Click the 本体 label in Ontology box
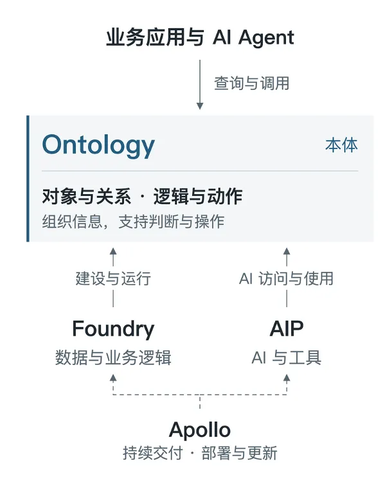 341,145
